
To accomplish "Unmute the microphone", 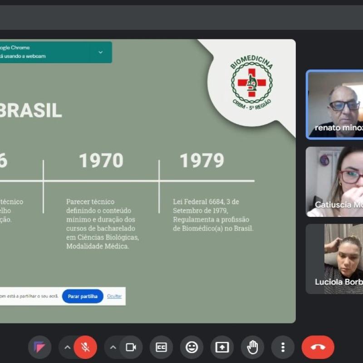I will 85,348.
